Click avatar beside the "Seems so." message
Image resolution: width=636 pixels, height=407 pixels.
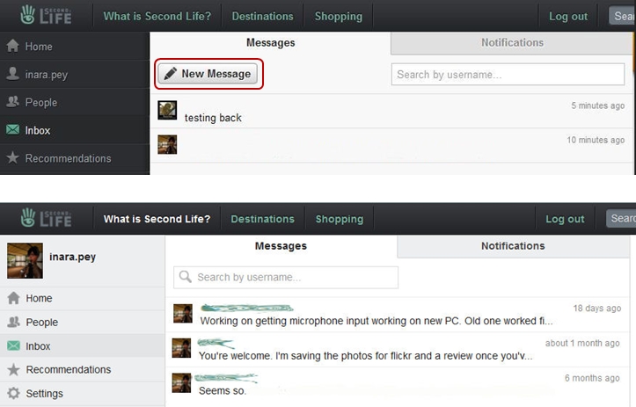pos(183,383)
